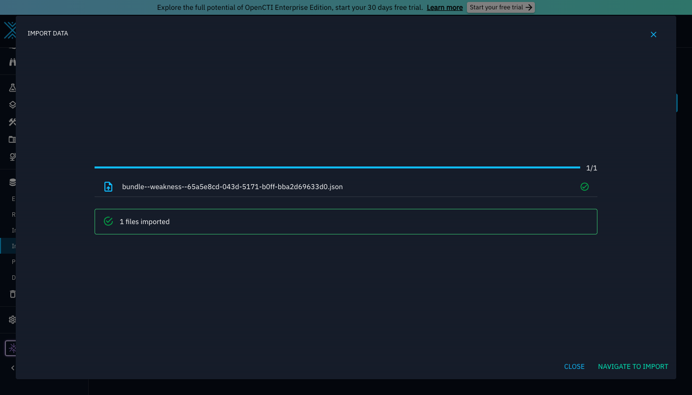Click the Ask AI snowflake icon button

12,348
